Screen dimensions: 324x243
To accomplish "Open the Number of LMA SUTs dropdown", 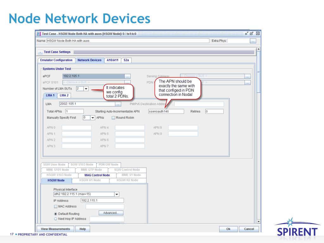I will [x=86, y=89].
